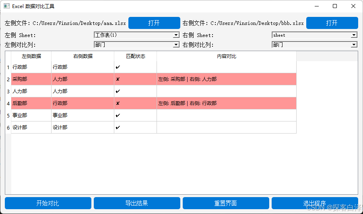Click the 左侧数据 column header
Image resolution: width=363 pixels, height=214 pixels.
coord(31,56)
